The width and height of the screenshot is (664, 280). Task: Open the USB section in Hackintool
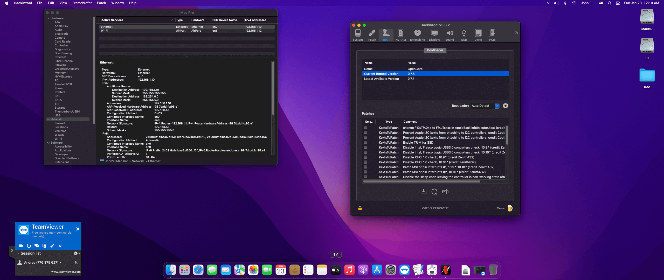[x=464, y=35]
